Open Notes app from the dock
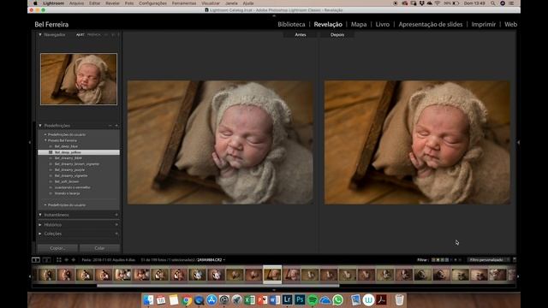Viewport: 548px width, 308px height. pyautogui.click(x=174, y=299)
